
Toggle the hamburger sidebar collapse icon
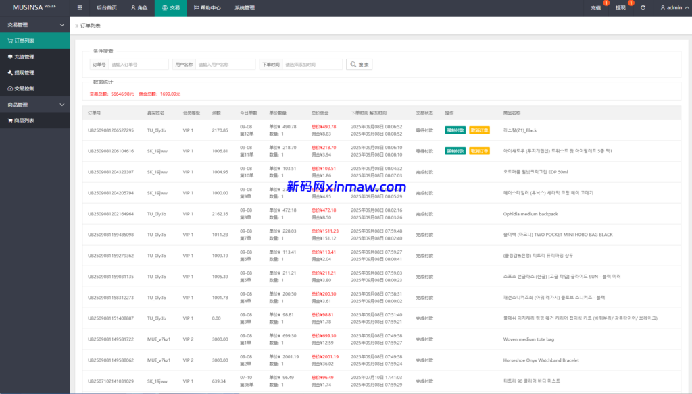point(80,8)
